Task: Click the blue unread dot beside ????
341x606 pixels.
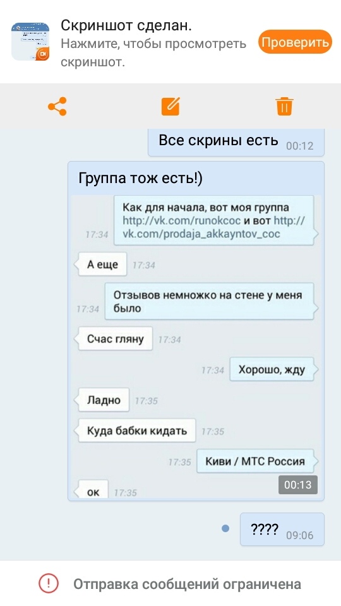Action: tap(226, 528)
